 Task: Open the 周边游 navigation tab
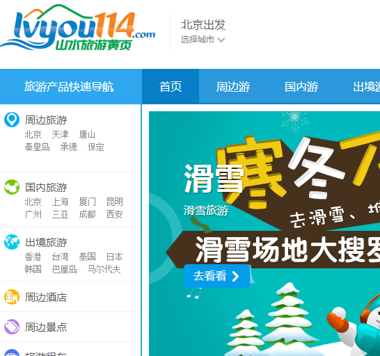[233, 86]
